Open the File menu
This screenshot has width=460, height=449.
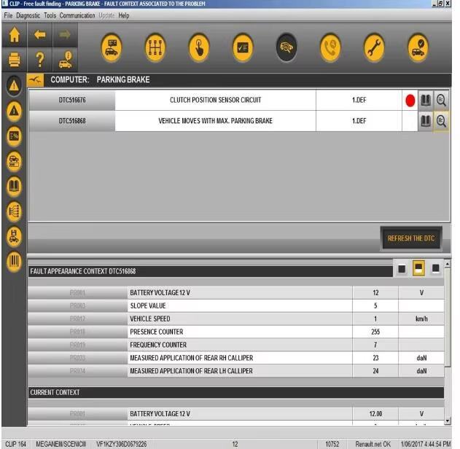8,15
